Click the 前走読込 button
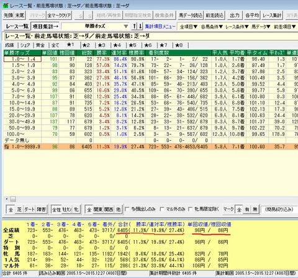Screen dimensions: 298x278 click(x=215, y=16)
